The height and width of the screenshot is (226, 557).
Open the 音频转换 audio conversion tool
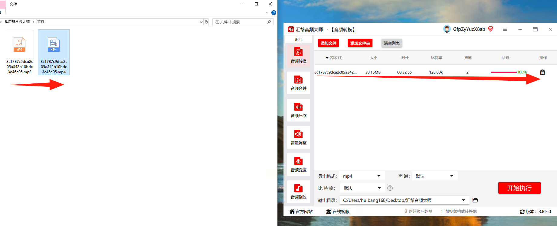(298, 56)
